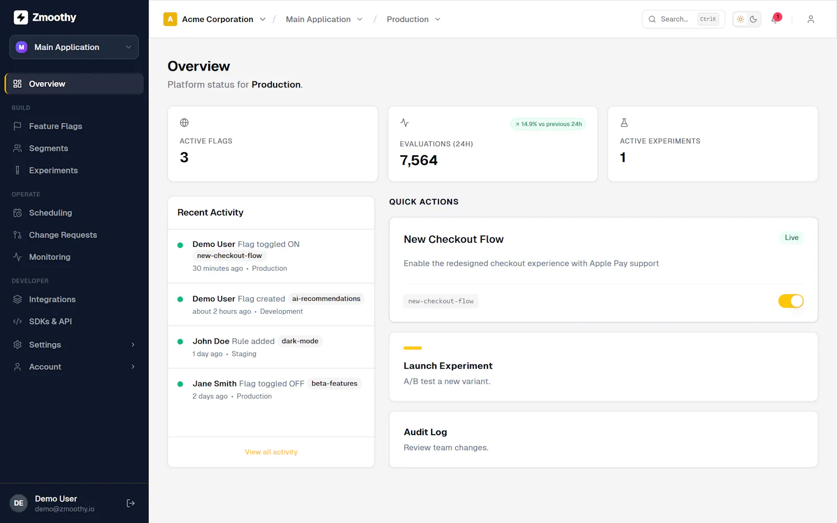837x523 pixels.
Task: Switch to dark mode via moon icon
Action: coord(753,19)
